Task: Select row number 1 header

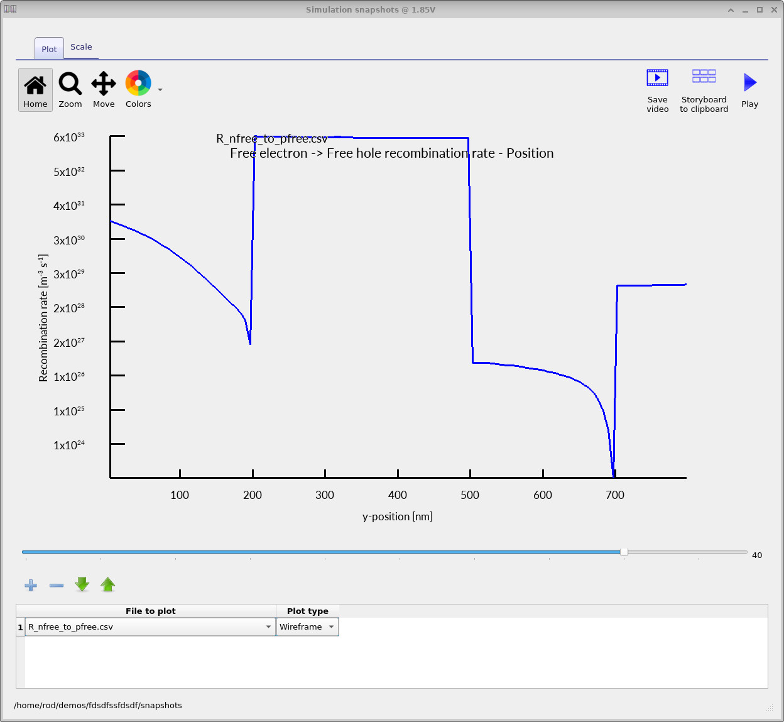Action: pyautogui.click(x=20, y=627)
